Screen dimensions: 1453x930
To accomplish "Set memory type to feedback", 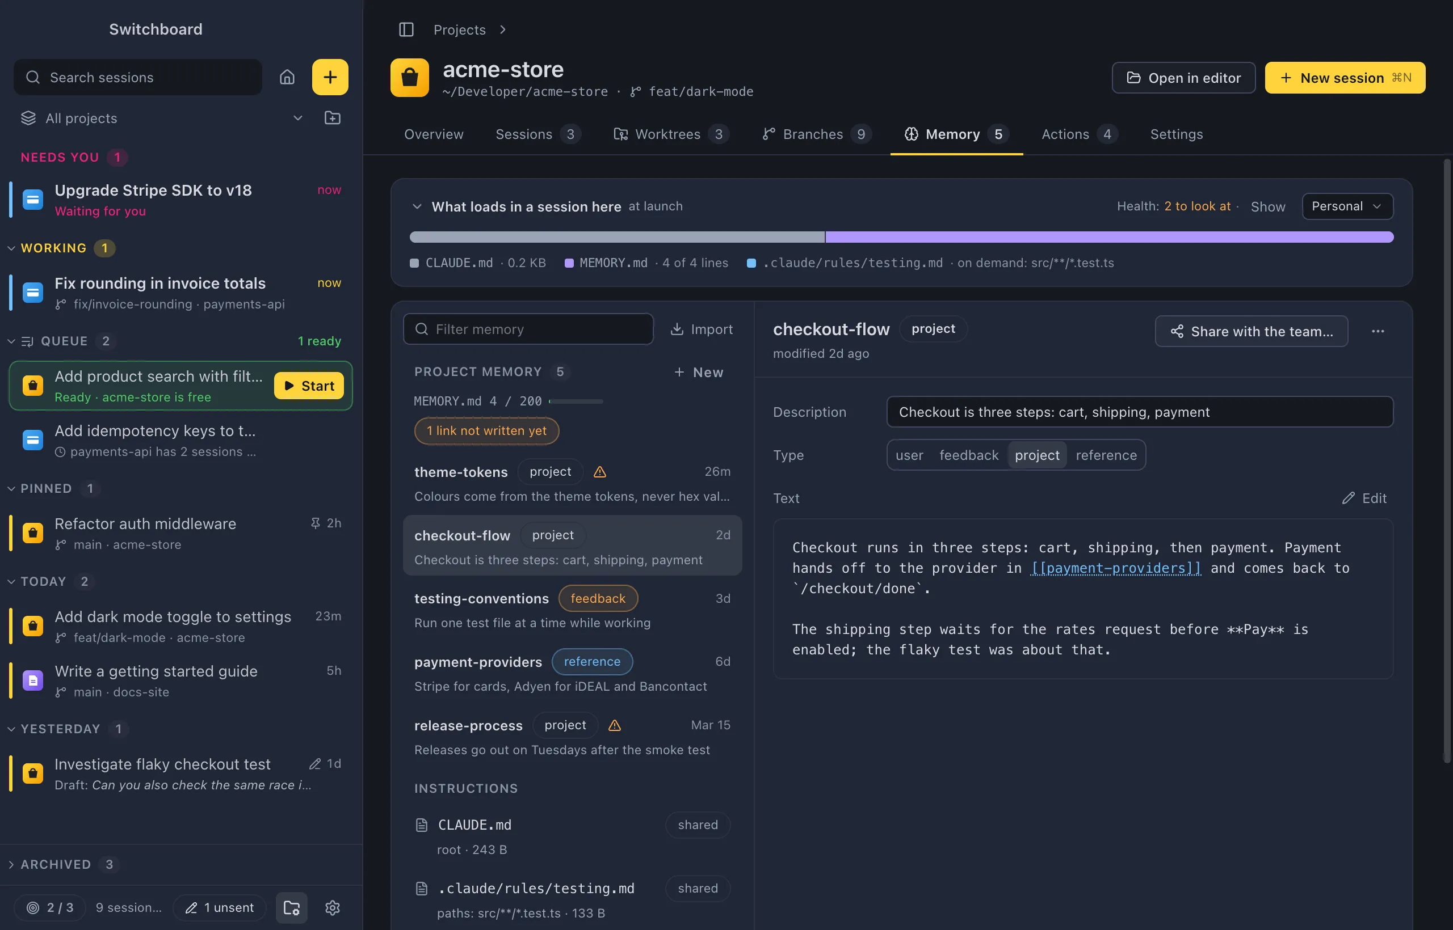I will [969, 455].
